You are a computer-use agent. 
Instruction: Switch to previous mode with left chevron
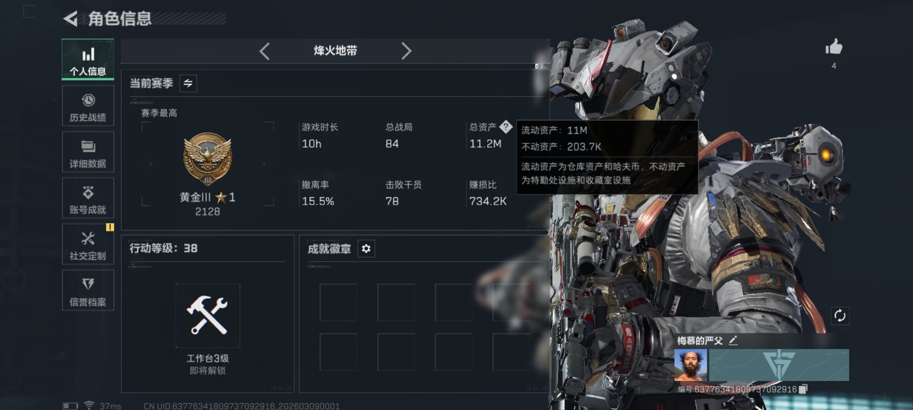(x=264, y=51)
